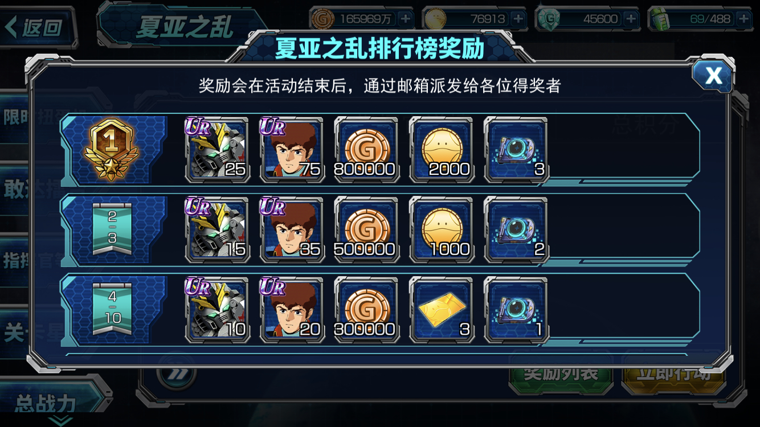Tap the UR Gundam unit icon with 10
Screen dimensions: 760x427
click(x=217, y=310)
